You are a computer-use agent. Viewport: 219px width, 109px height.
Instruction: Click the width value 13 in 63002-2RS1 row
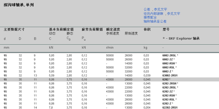[x=35, y=75]
